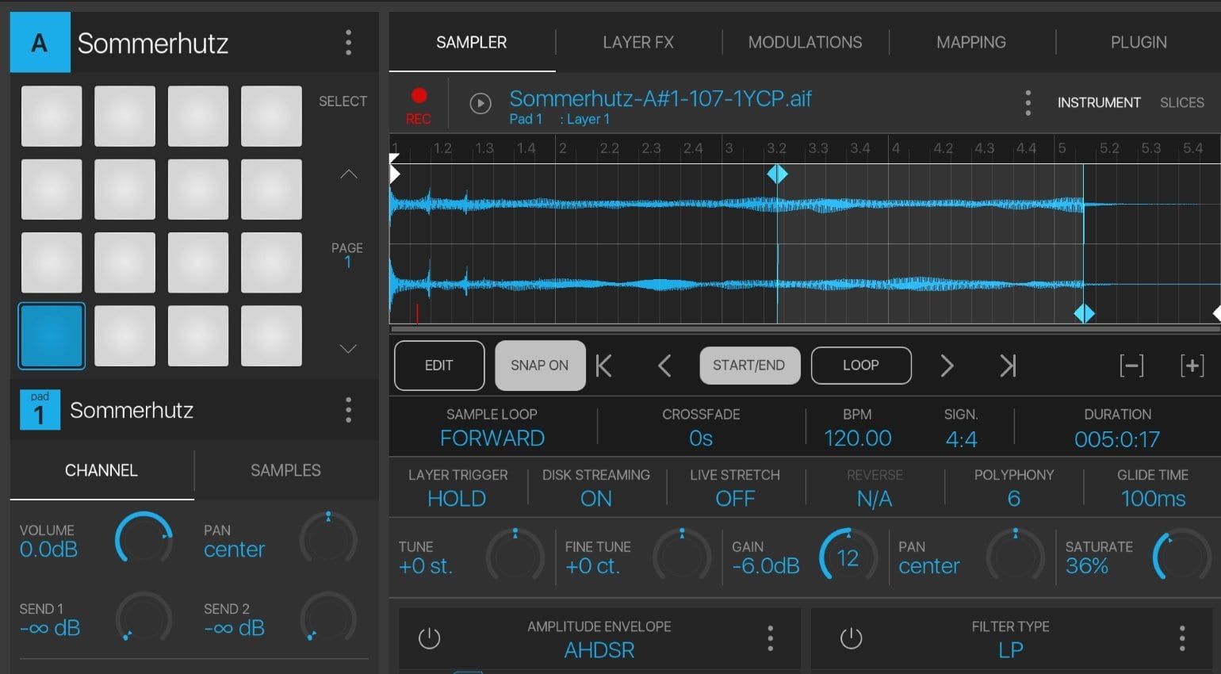Activate the LOOP button
Image resolution: width=1221 pixels, height=674 pixels.
click(861, 366)
